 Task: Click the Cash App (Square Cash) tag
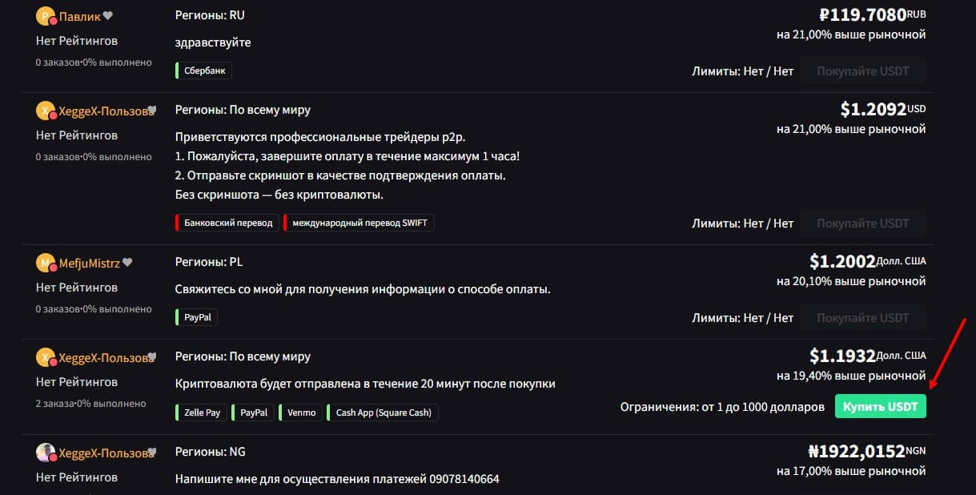pos(383,412)
